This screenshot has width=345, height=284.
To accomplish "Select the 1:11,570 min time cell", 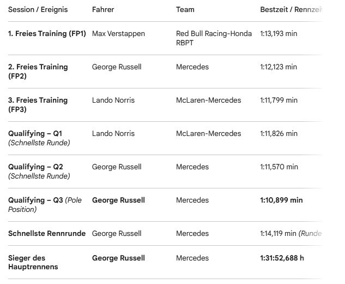I will coord(279,167).
